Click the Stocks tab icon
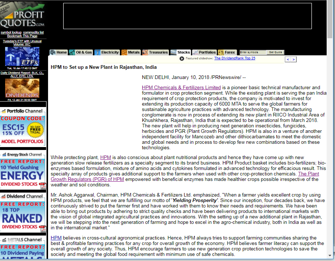This screenshot has width=335, height=261. pyautogui.click(x=173, y=52)
